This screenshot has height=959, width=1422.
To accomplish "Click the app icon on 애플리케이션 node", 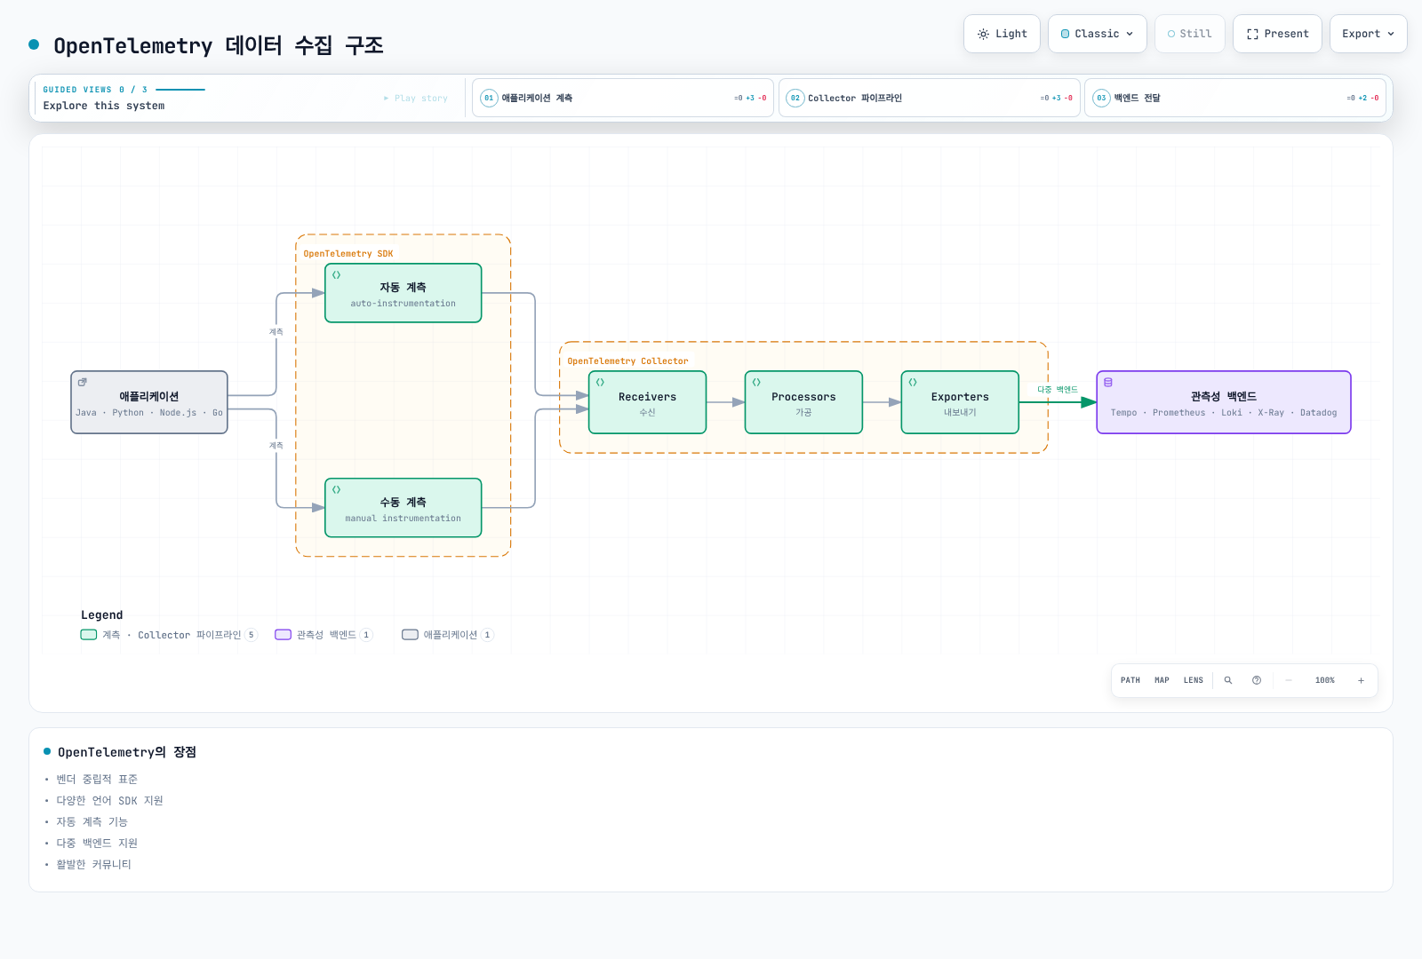I will [83, 383].
